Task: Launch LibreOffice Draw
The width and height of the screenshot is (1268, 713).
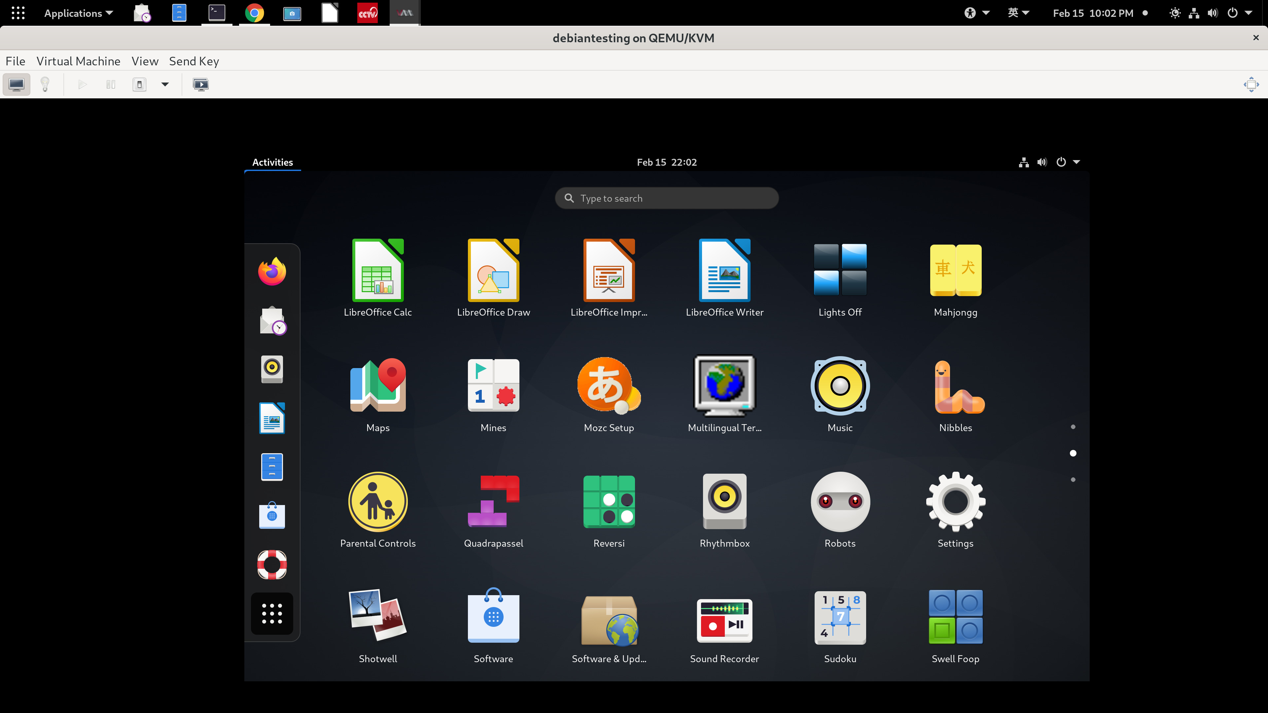Action: pyautogui.click(x=493, y=278)
